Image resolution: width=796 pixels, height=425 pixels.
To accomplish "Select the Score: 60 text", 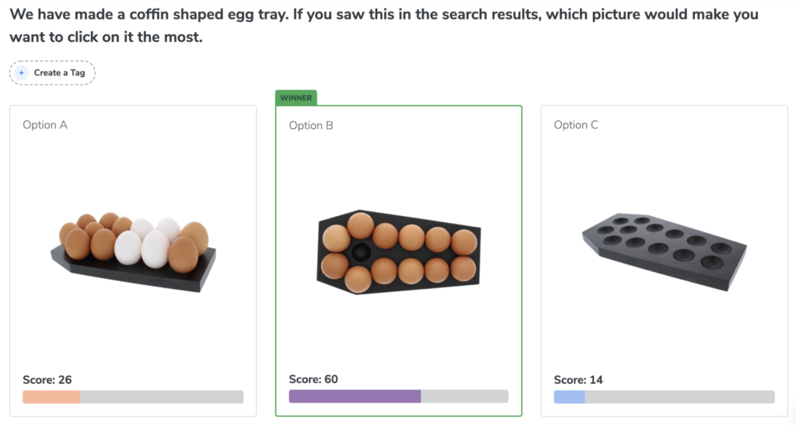I will coord(313,379).
